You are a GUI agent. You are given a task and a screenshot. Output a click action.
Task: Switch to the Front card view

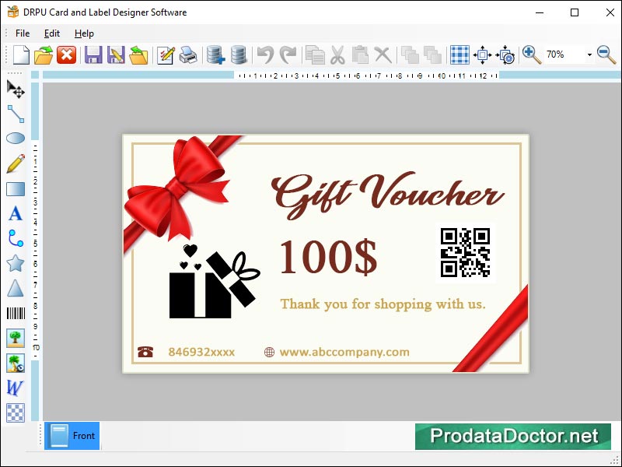tap(72, 436)
